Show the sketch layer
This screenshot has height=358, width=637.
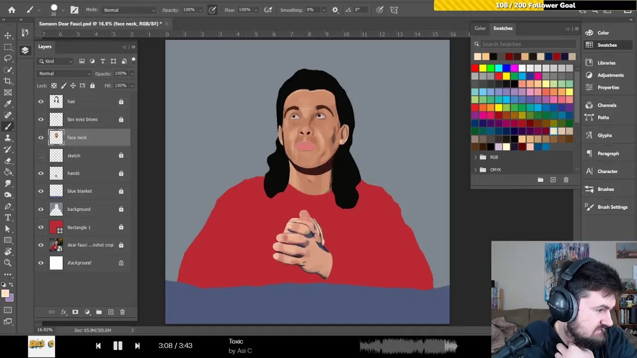point(41,155)
